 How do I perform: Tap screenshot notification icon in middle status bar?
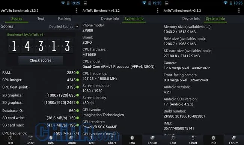tap(86, 3)
